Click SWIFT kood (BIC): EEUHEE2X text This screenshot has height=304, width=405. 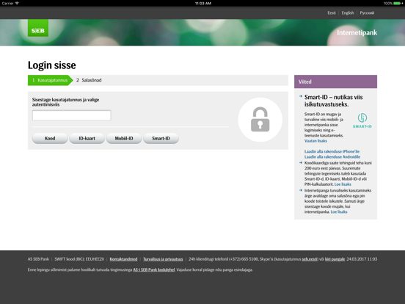click(x=79, y=259)
